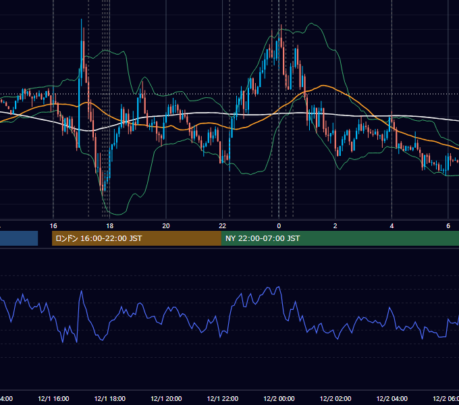
Task: Click the 20 hour label on upper axis
Action: 166,226
